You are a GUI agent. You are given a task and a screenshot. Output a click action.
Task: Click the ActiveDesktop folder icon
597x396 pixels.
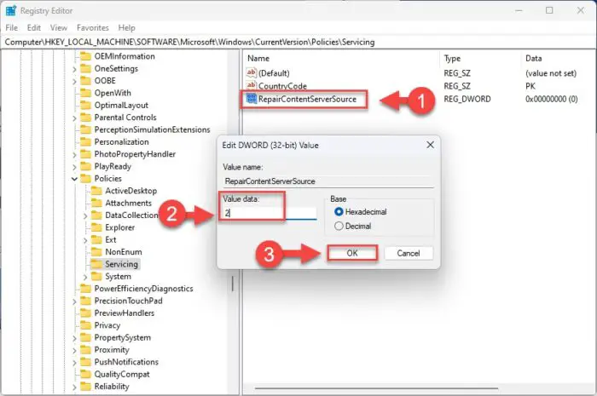pyautogui.click(x=96, y=191)
